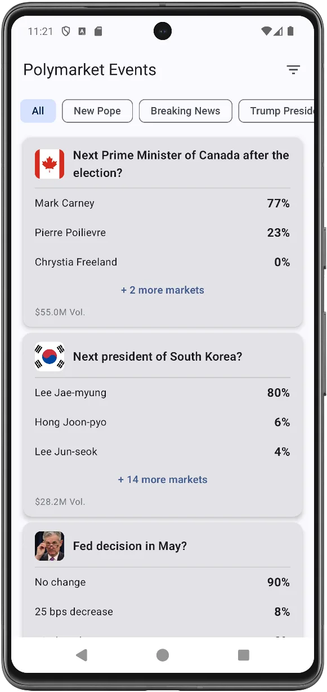Screen dimensions: 327x692
Task: Select the Breaking News filter chip
Action: (x=186, y=111)
